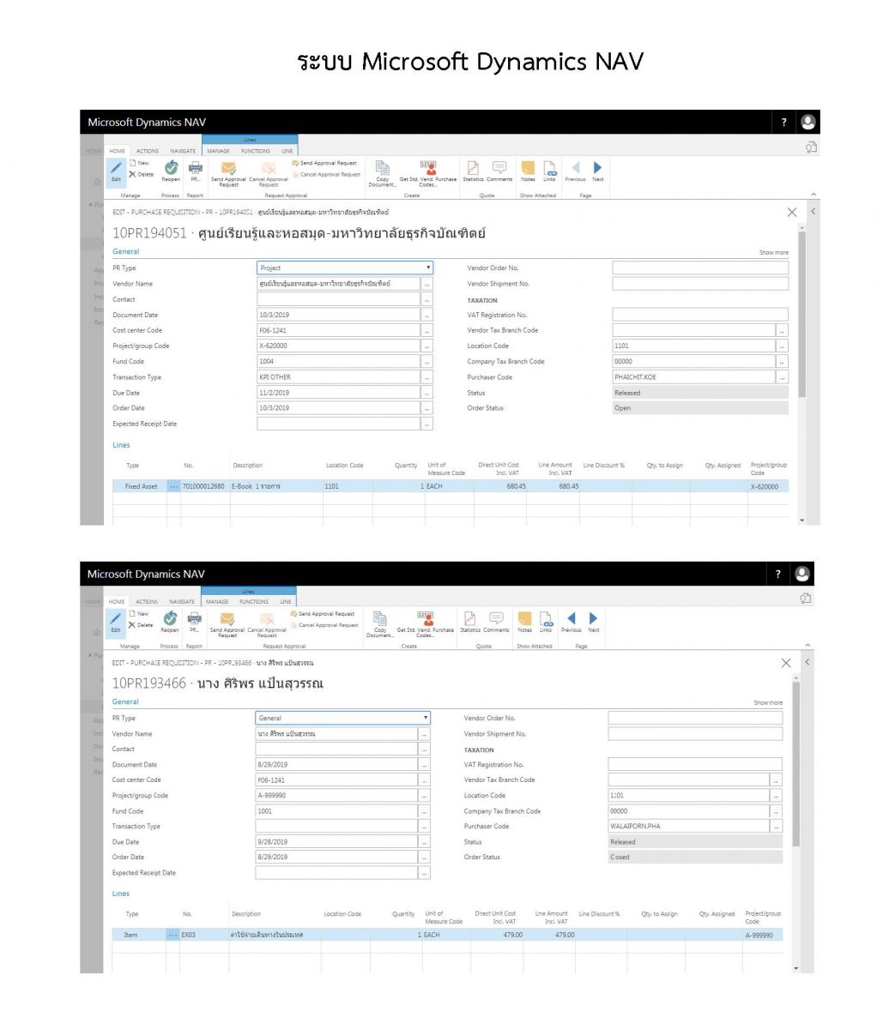883x1029 pixels.
Task: Go to Next record in upper window
Action: coord(598,171)
